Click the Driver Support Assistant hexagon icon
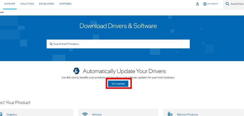Image resolution: width=244 pixels, height=116 pixels. pyautogui.click(x=76, y=71)
